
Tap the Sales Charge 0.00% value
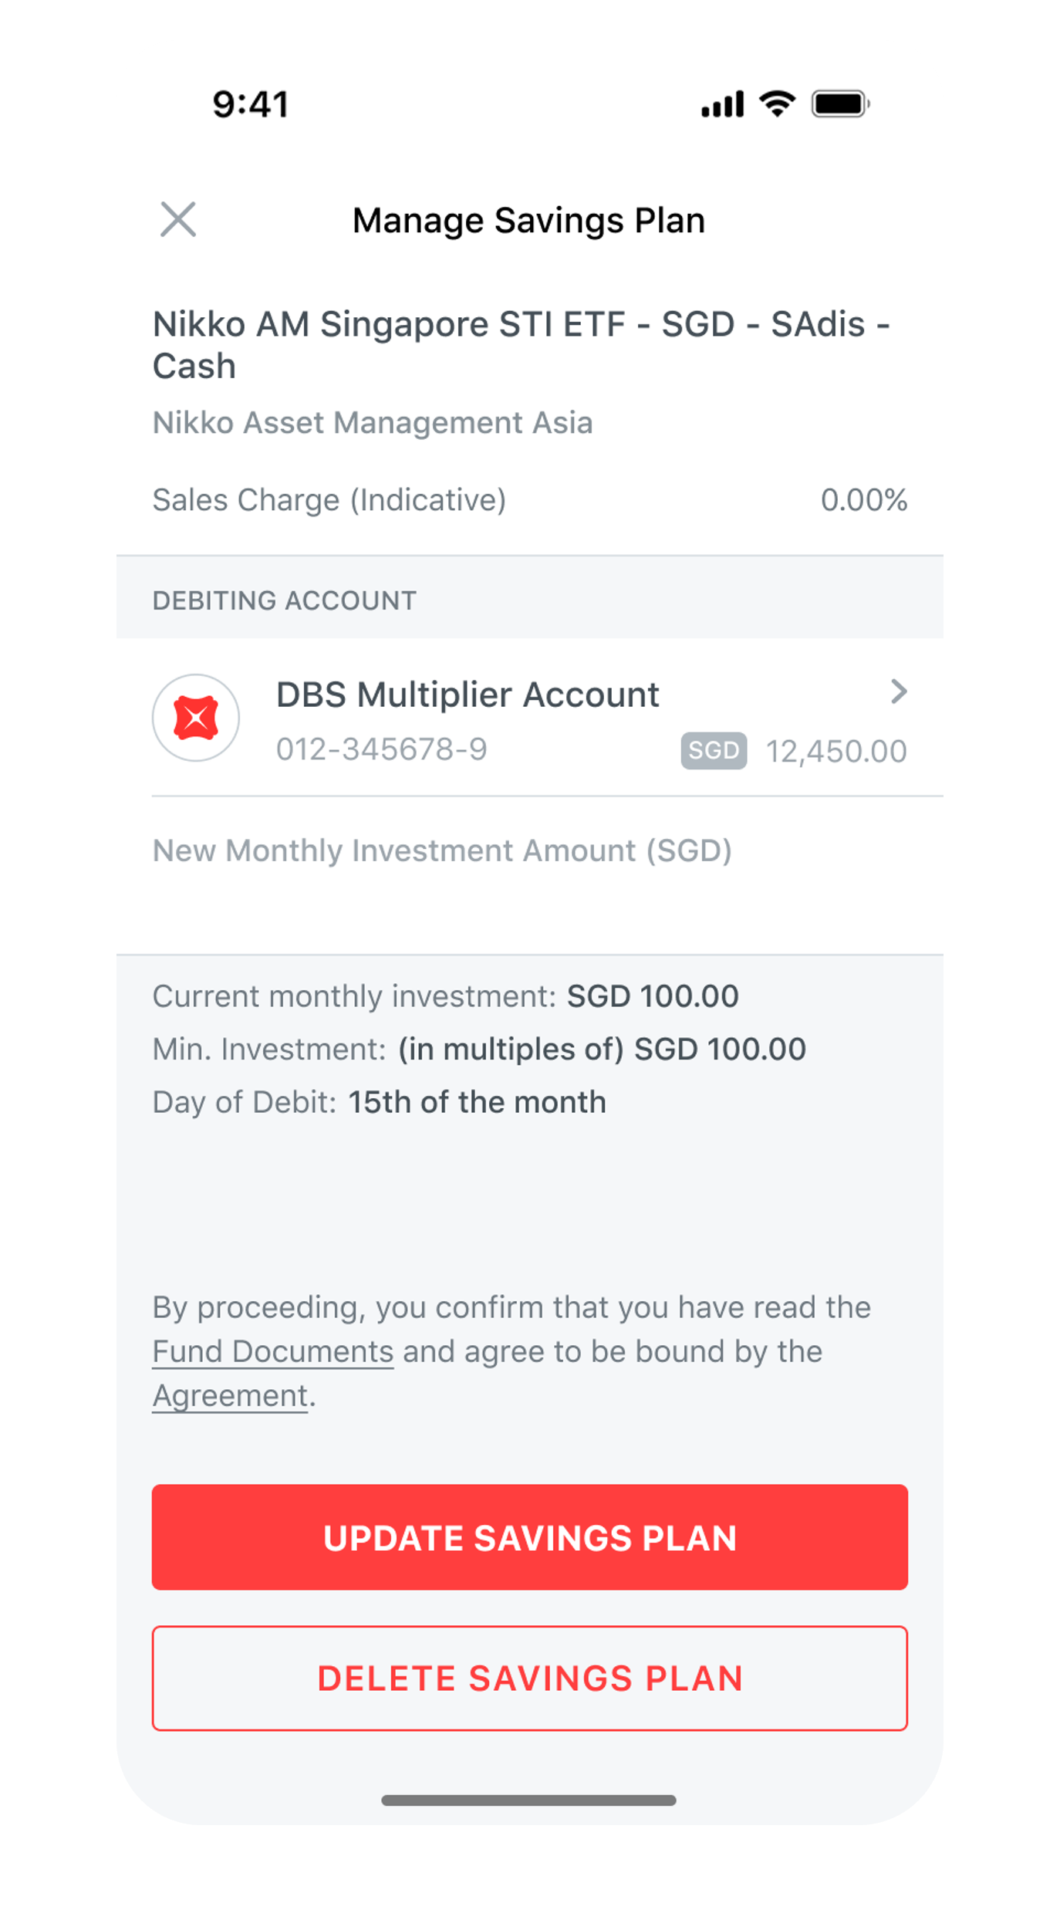pos(863,500)
